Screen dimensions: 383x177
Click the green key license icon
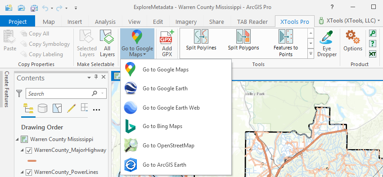pos(373,34)
